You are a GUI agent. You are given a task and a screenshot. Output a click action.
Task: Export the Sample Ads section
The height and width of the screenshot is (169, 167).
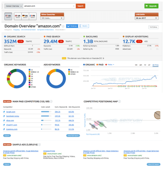(x=7, y=164)
